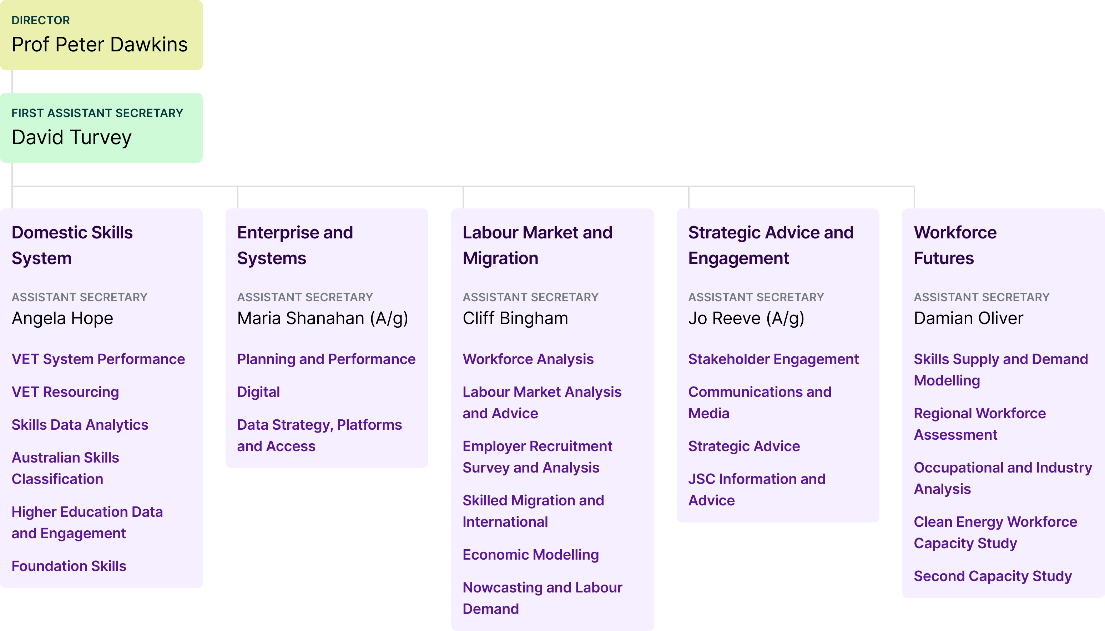Open the Digital section link

click(258, 392)
